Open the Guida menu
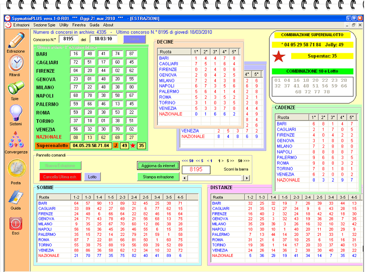 pyautogui.click(x=94, y=25)
